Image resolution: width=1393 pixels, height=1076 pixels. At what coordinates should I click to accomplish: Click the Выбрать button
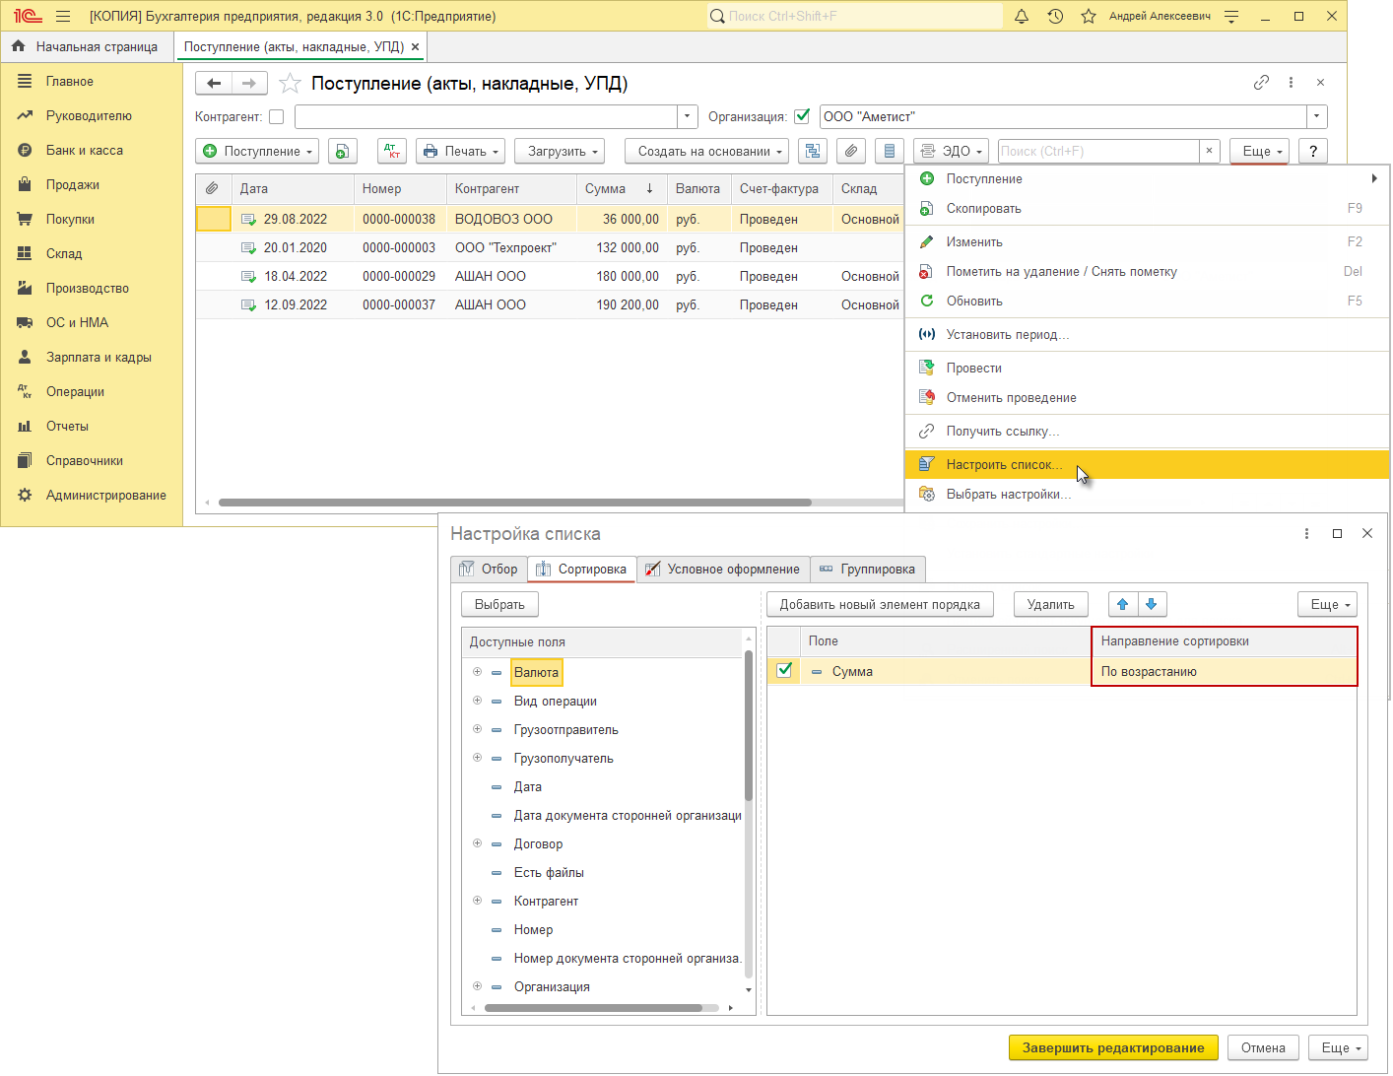coord(499,604)
